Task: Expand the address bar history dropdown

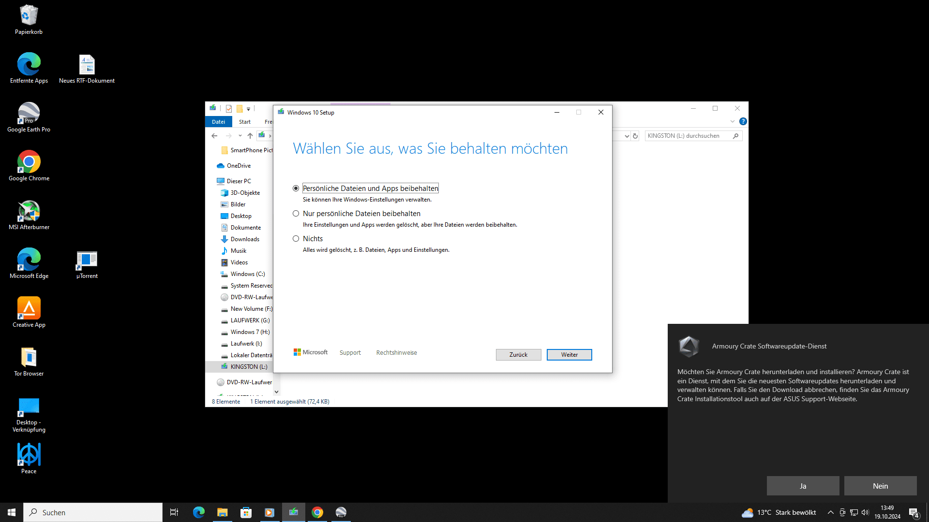Action: pyautogui.click(x=627, y=136)
